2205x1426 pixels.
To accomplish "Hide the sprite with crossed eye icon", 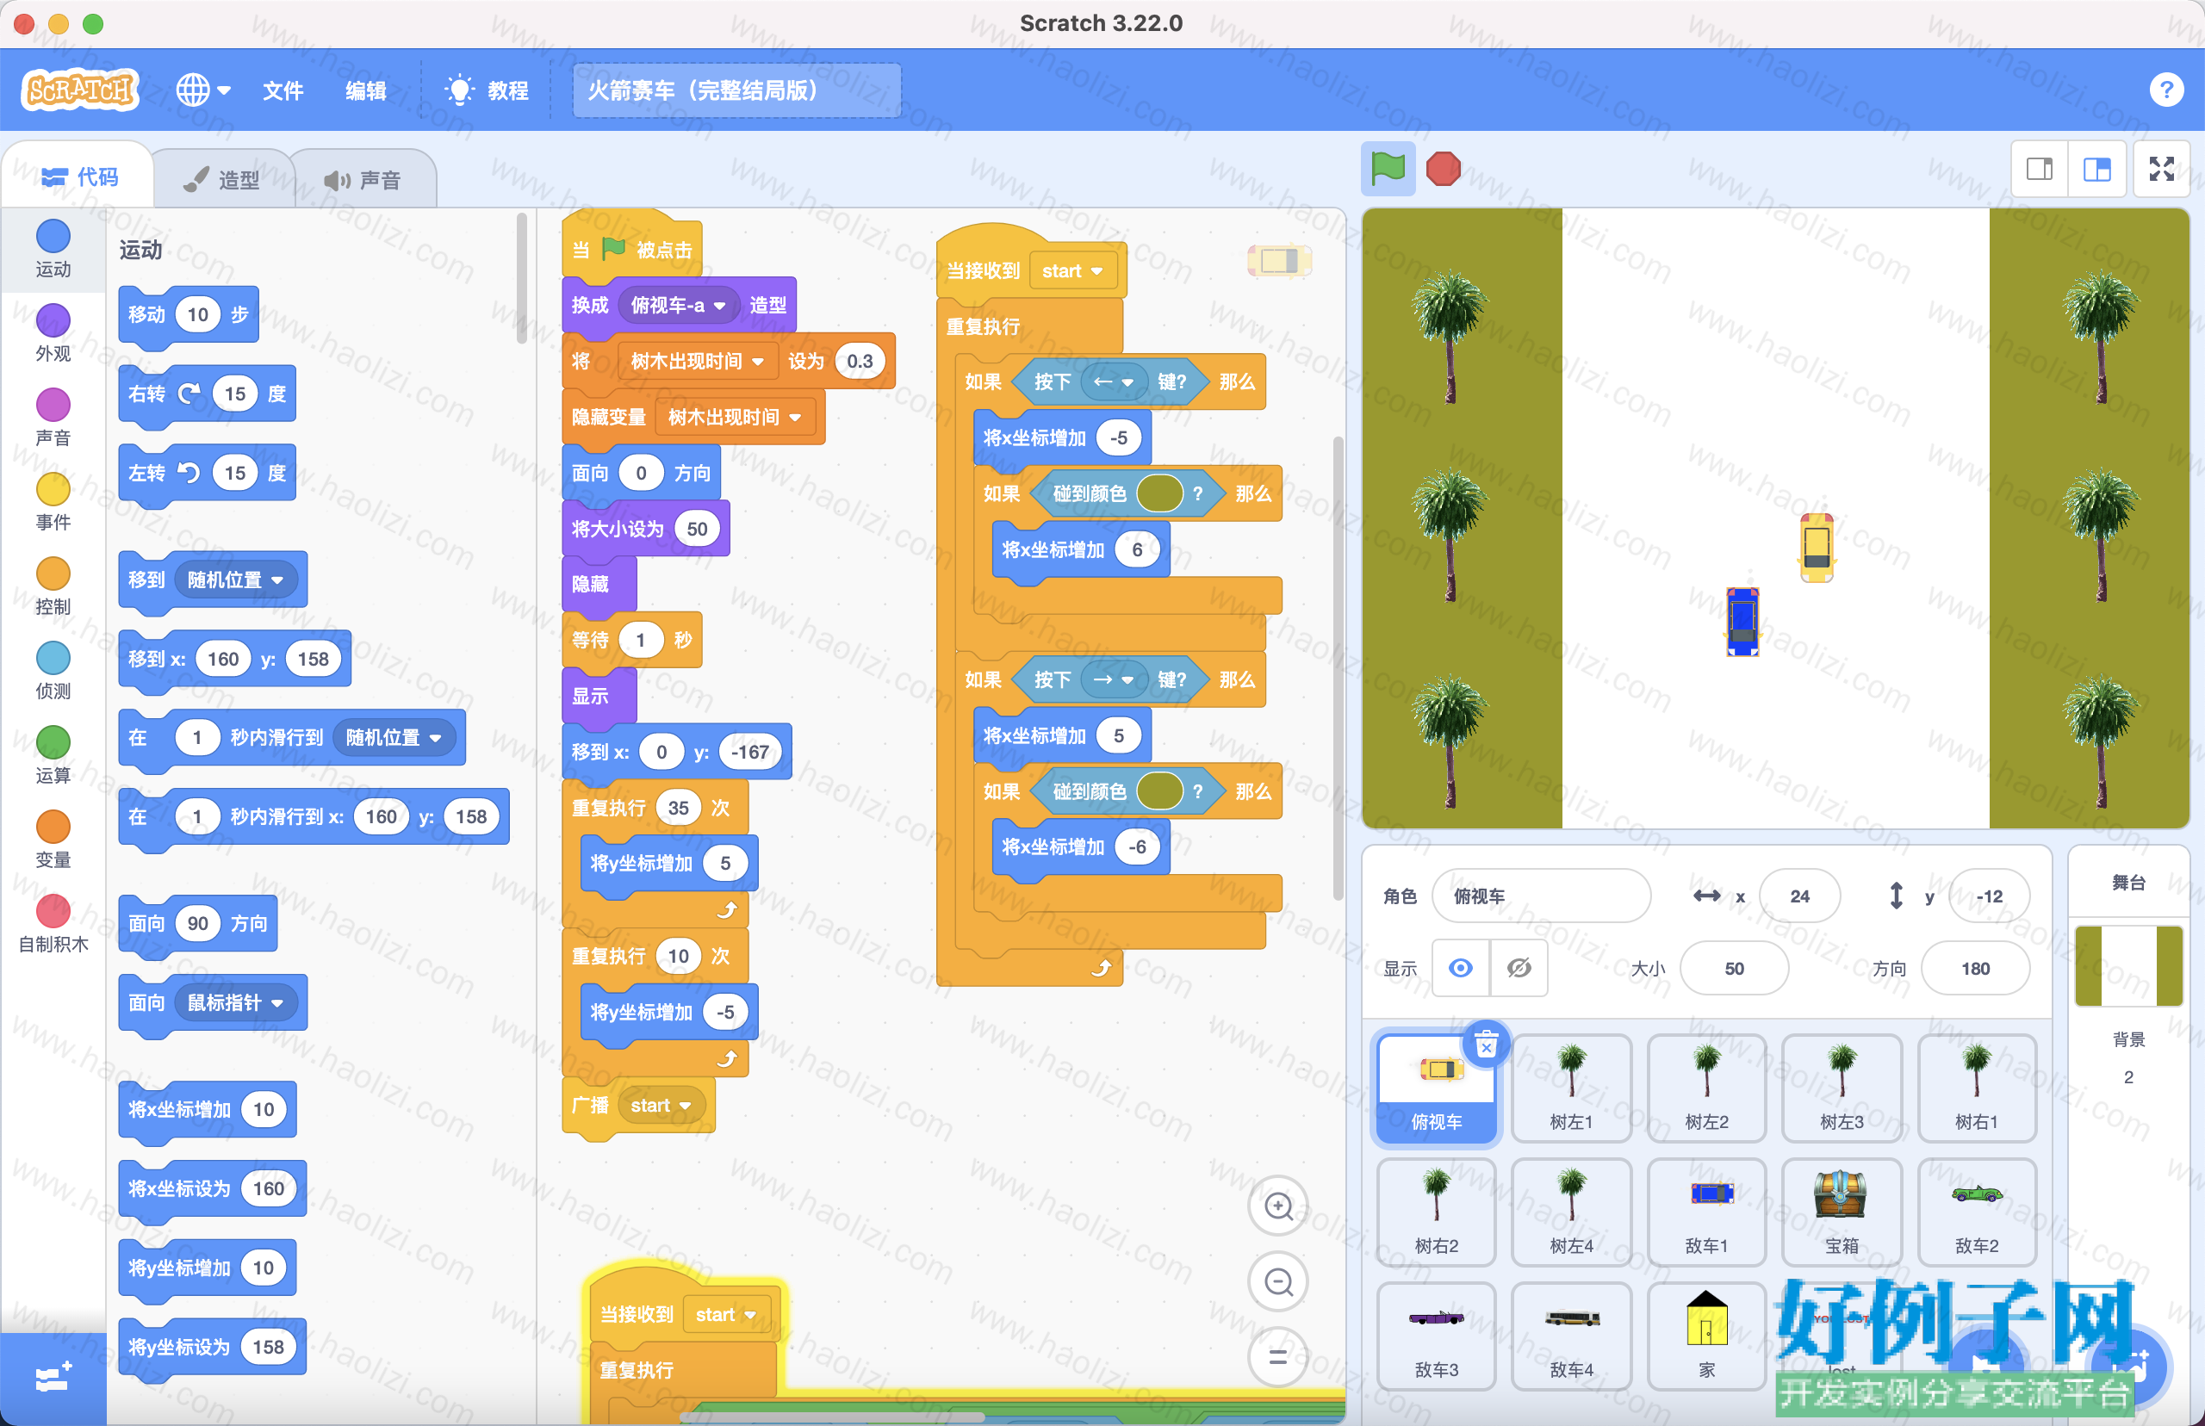I will point(1519,969).
